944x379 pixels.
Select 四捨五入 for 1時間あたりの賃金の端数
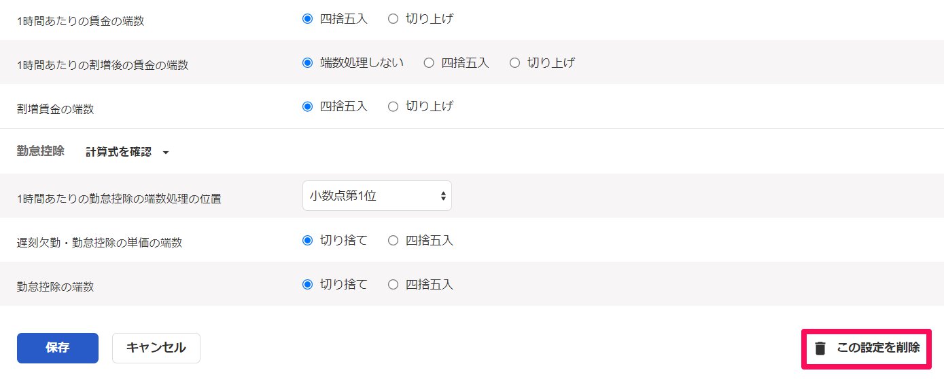pos(307,19)
